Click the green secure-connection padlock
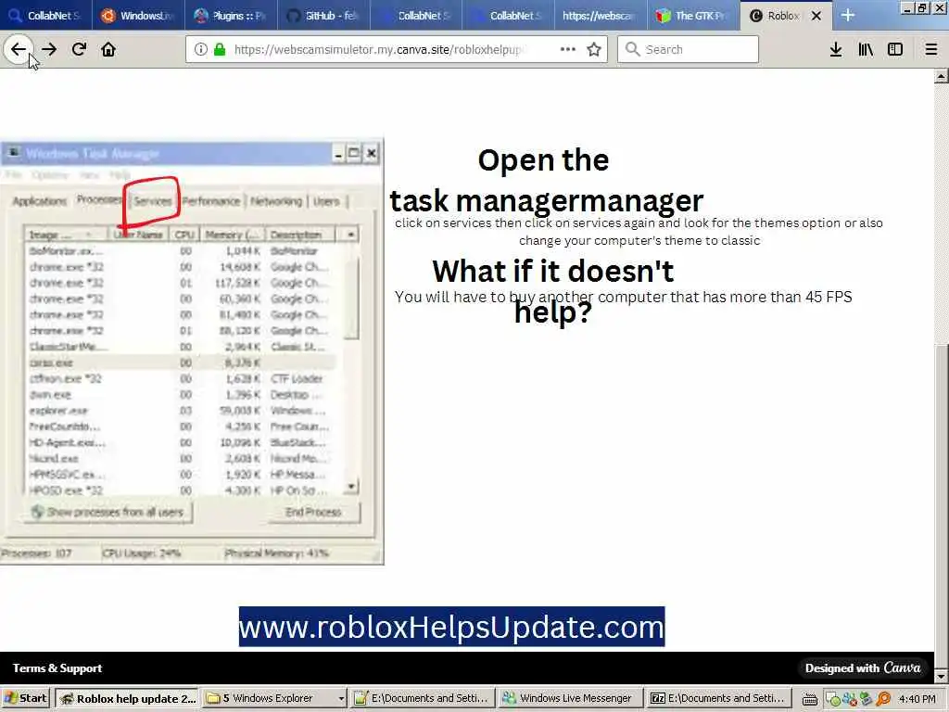The width and height of the screenshot is (949, 712). click(220, 50)
